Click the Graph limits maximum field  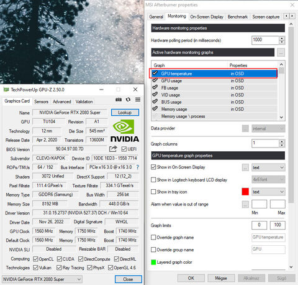pos(278,225)
